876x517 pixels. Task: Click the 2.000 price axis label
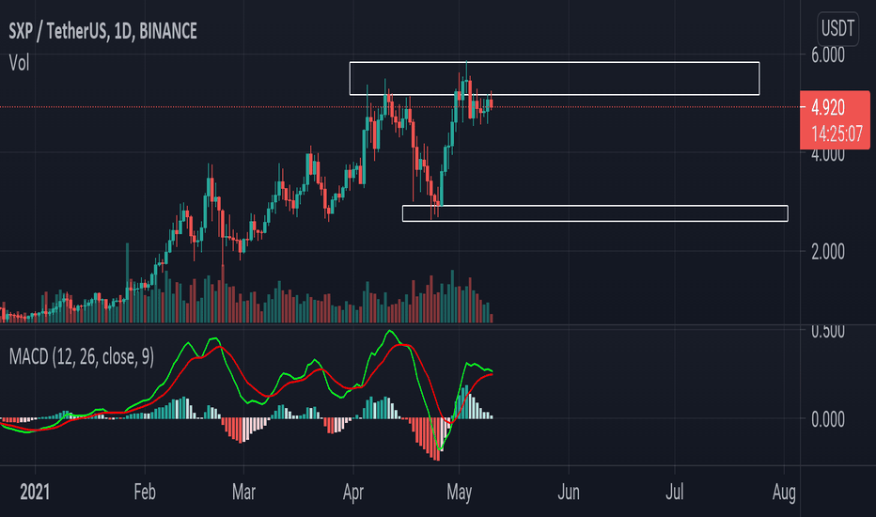point(828,252)
